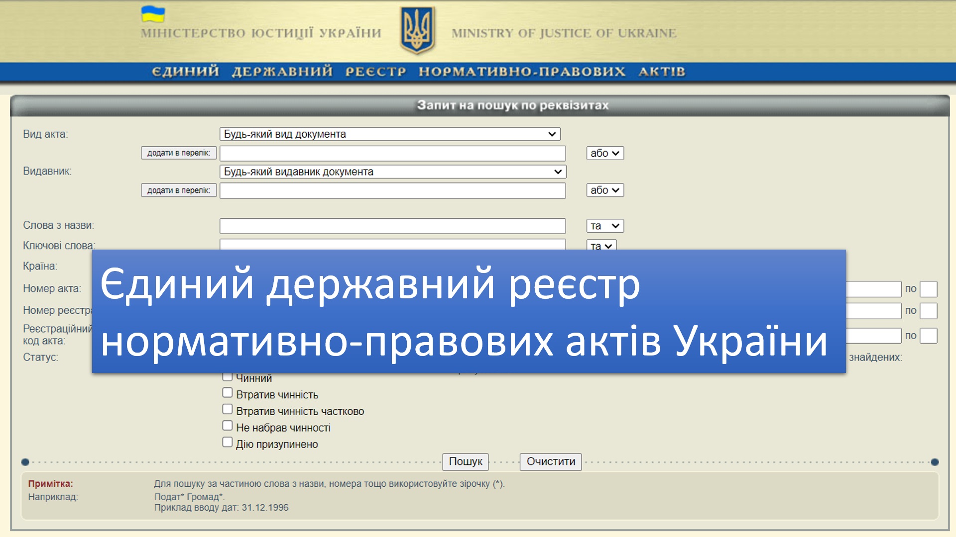Click the Пошук search button
This screenshot has width=956, height=537.
[x=466, y=462]
